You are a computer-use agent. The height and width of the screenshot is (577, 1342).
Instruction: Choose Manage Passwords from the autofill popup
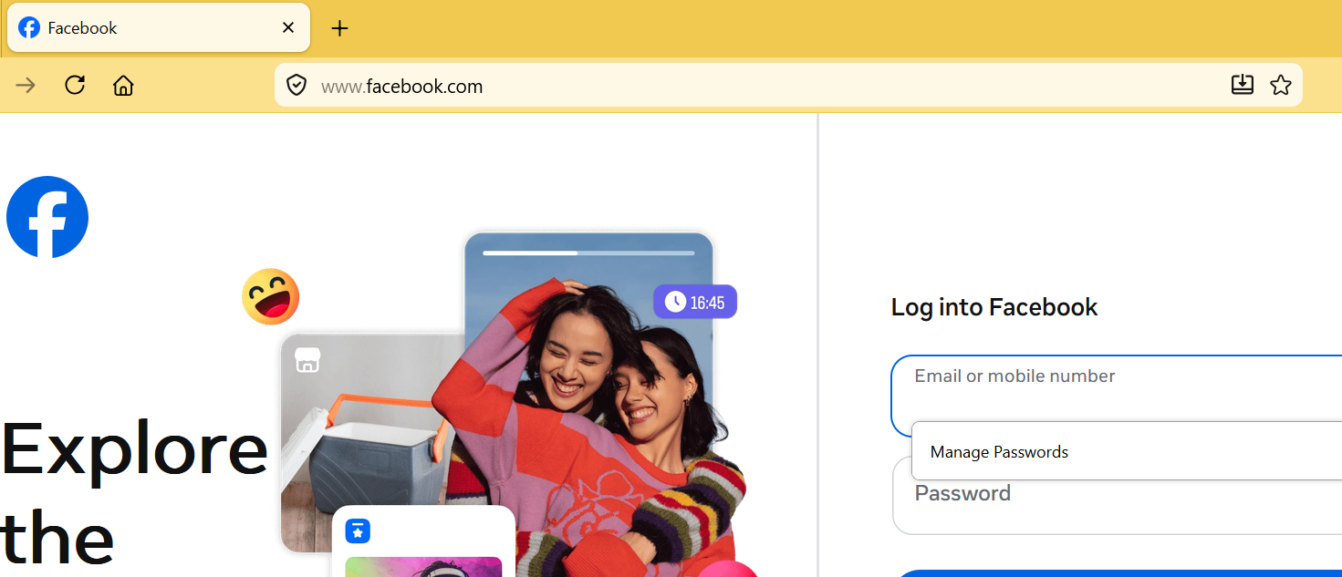(1127, 451)
